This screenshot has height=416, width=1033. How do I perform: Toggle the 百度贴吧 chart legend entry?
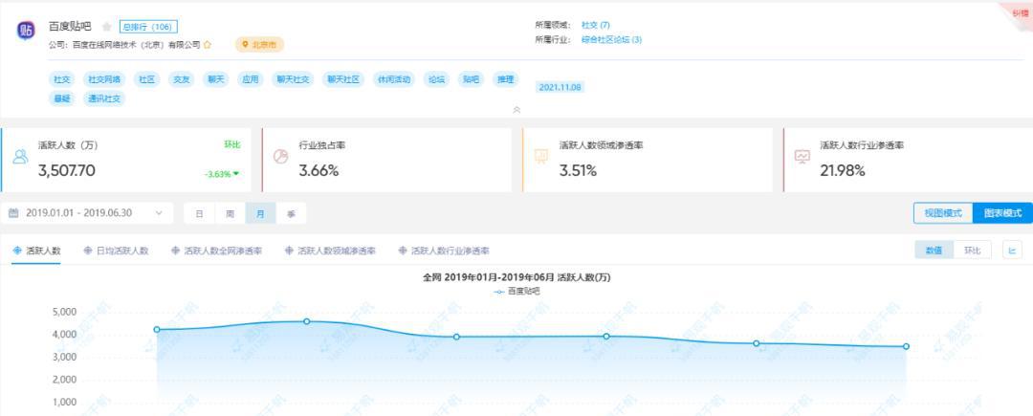point(517,291)
